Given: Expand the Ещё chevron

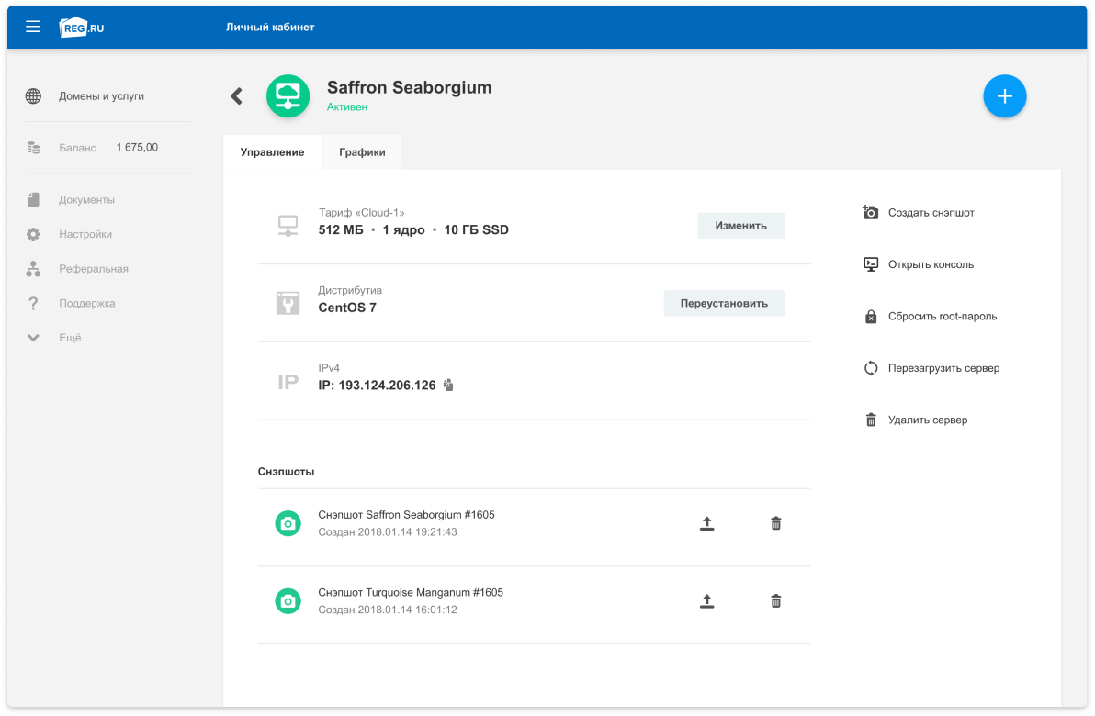Looking at the screenshot, I should 33,338.
